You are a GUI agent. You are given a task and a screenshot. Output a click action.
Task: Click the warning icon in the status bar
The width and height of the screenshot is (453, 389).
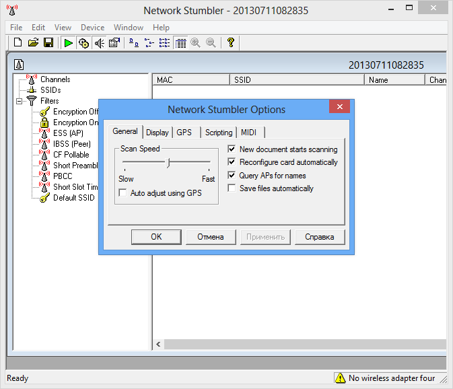341,378
